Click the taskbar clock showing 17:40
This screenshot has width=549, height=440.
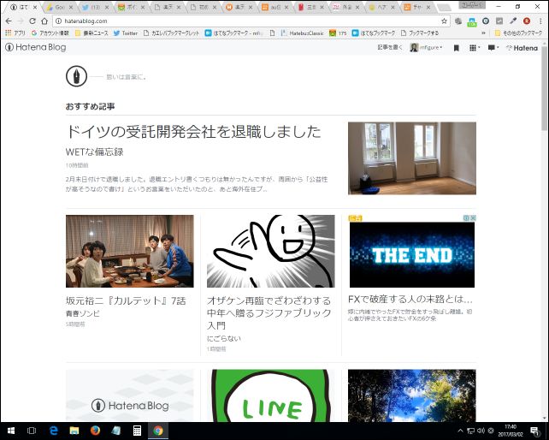(x=511, y=431)
